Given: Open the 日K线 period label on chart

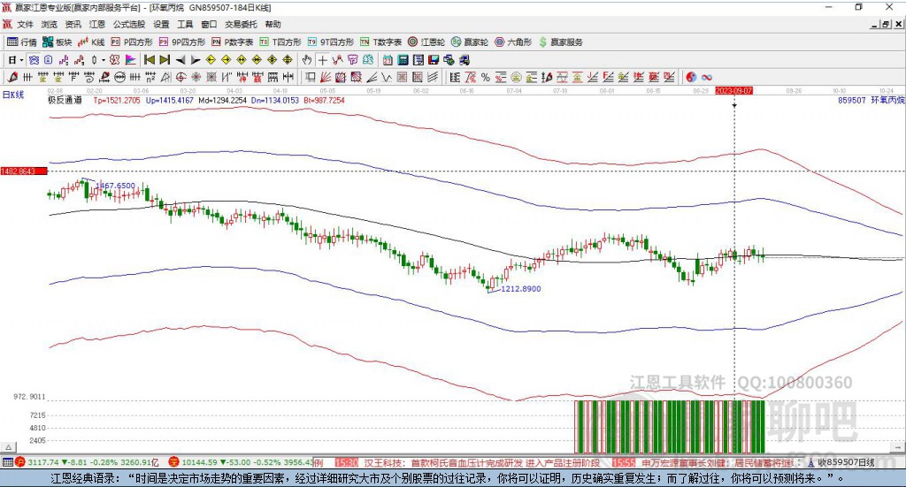Looking at the screenshot, I should click(12, 94).
